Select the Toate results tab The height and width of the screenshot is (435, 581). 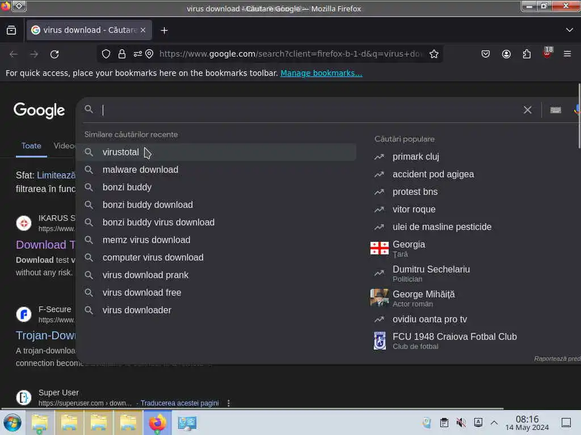pyautogui.click(x=31, y=146)
